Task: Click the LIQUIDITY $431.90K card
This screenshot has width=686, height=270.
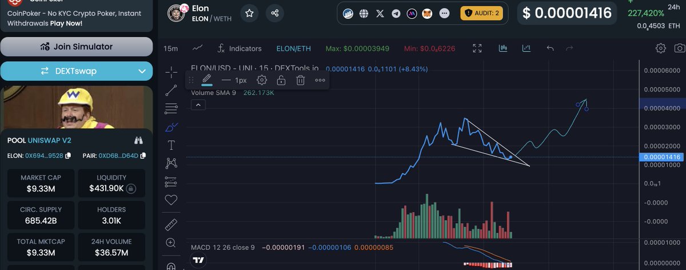Action: [x=111, y=183]
